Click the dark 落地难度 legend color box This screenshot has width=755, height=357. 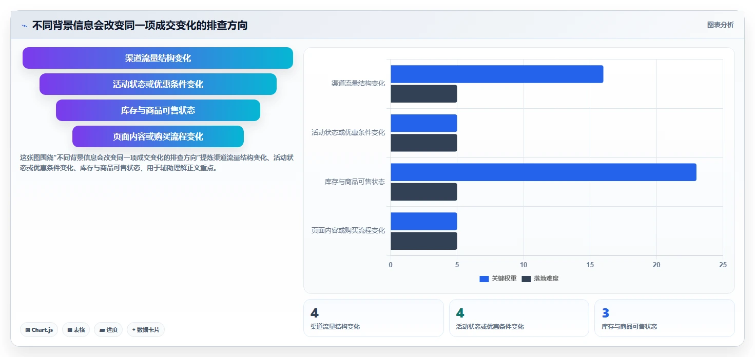point(526,279)
